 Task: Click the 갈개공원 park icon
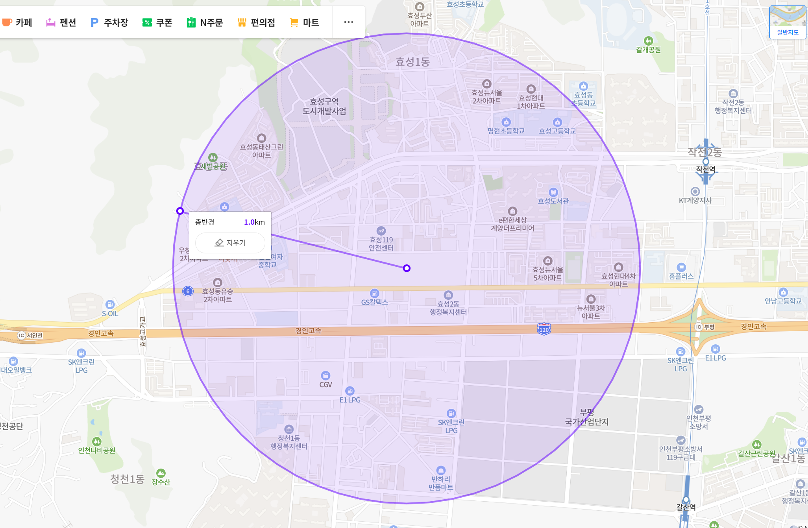(648, 41)
